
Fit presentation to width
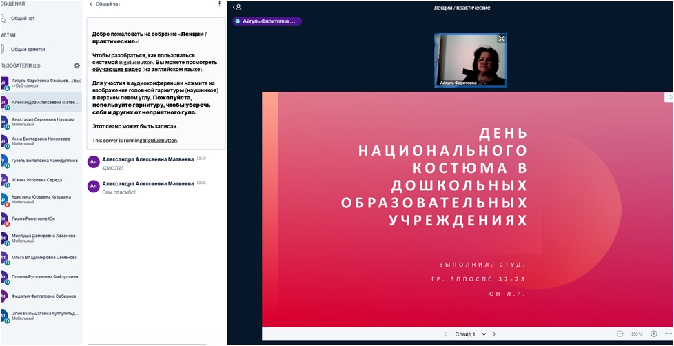tap(667, 334)
